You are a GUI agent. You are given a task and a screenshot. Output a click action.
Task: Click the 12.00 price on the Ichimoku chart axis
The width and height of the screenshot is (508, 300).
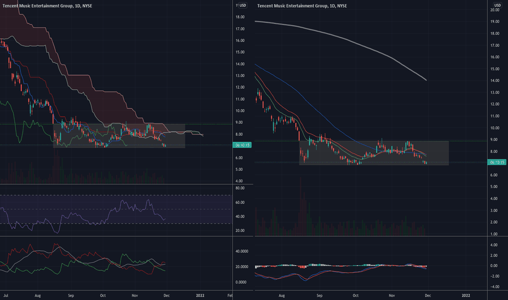pos(240,87)
